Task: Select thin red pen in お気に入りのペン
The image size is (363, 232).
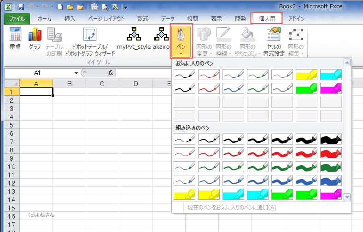Action: point(208,74)
